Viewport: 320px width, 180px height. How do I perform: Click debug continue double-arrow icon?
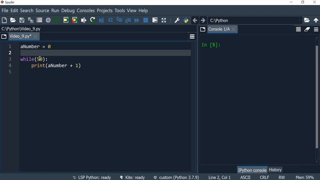point(136,20)
